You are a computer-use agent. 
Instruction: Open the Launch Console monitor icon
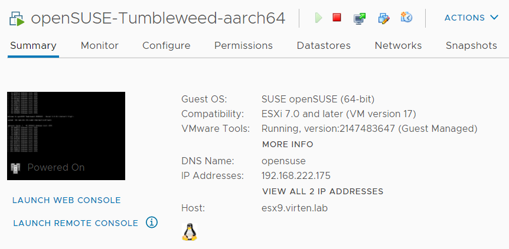(x=360, y=18)
